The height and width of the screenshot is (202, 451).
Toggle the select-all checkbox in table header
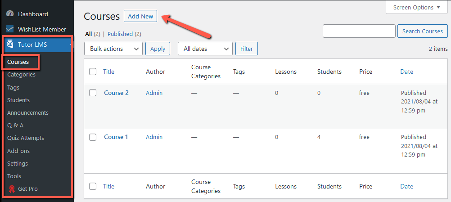coord(93,72)
